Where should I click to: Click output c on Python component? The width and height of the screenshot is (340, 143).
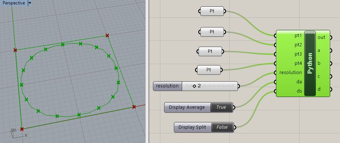(319, 76)
